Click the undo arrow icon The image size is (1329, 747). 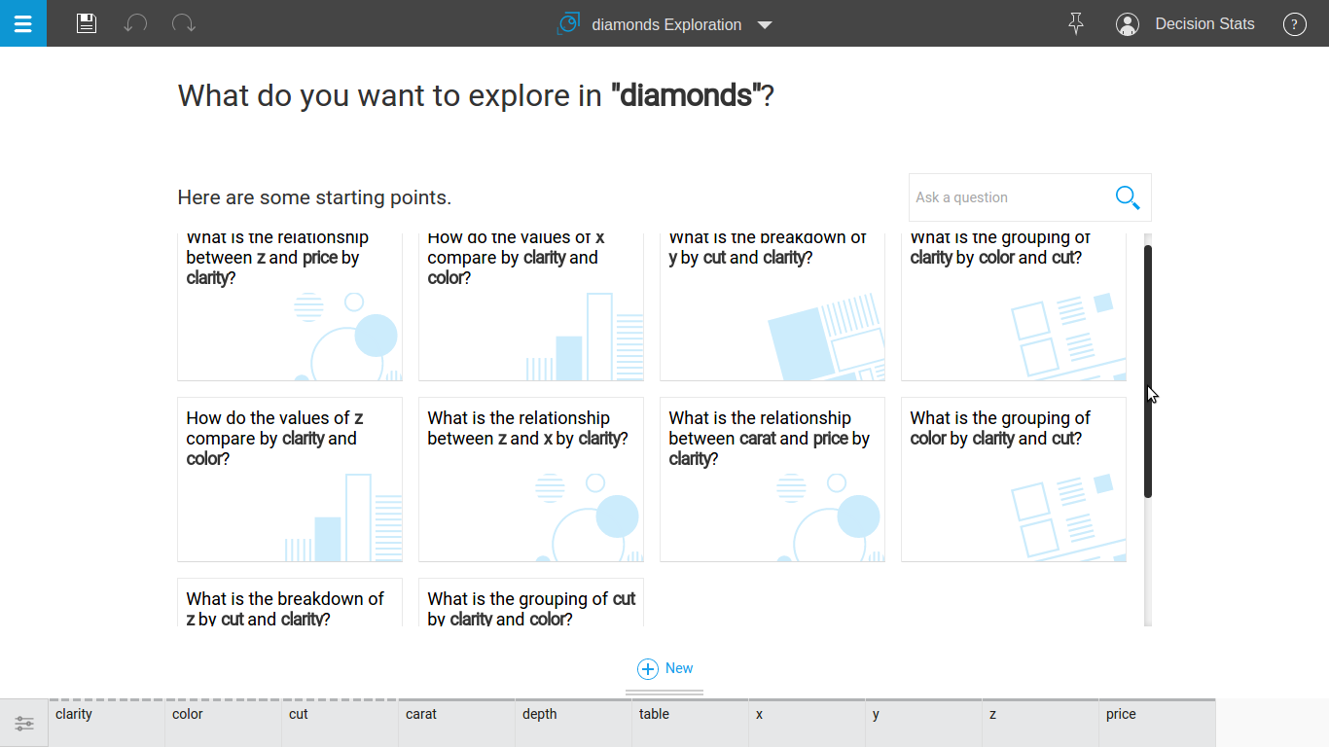[x=135, y=23]
